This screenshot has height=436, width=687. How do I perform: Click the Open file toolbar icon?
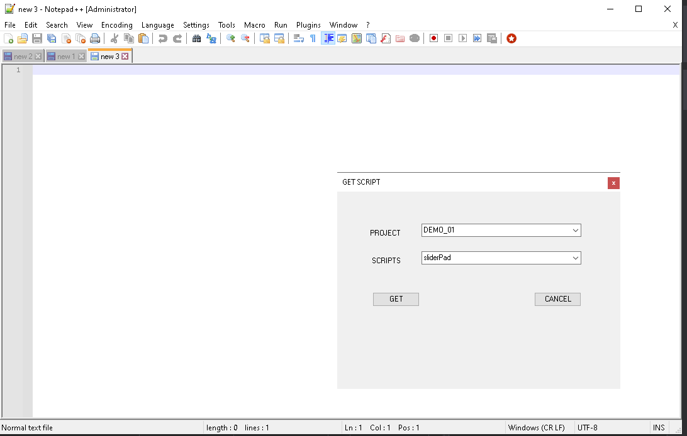tap(23, 38)
